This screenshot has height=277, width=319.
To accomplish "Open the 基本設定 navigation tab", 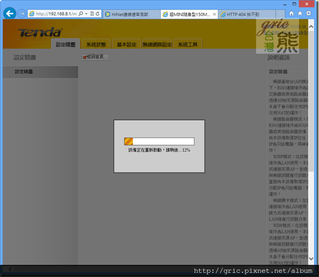I will (127, 44).
